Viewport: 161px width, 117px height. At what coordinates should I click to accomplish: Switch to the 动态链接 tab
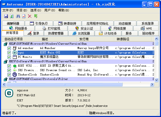click(x=125, y=23)
